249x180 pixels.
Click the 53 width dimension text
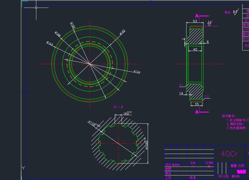[195, 21]
